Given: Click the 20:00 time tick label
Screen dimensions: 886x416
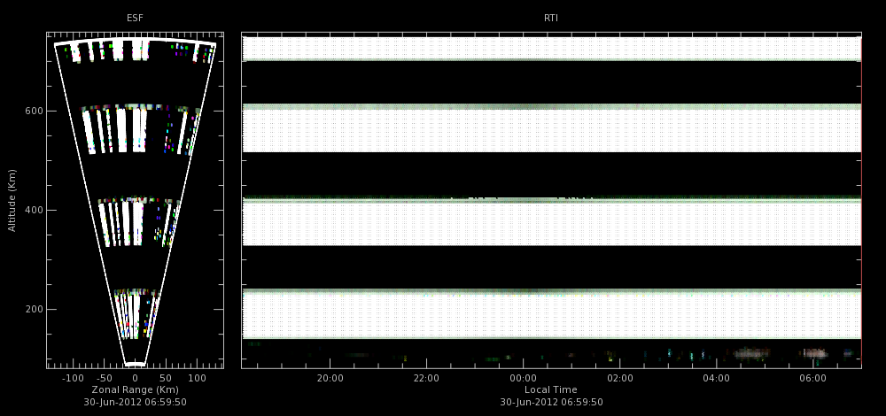Looking at the screenshot, I should click(x=330, y=378).
